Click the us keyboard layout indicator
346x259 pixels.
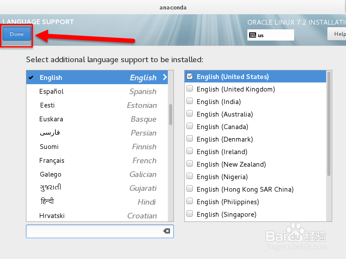(271, 35)
